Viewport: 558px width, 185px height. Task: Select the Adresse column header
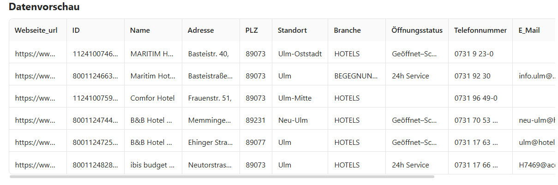[x=211, y=30]
